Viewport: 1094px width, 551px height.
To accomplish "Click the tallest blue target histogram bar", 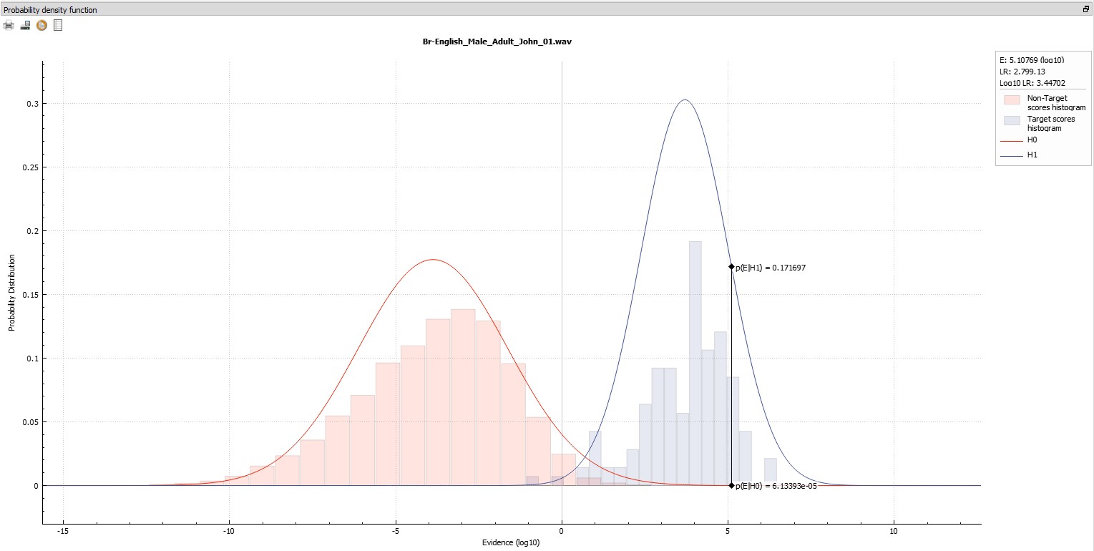I will [695, 364].
